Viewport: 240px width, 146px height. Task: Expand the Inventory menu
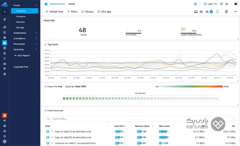[x=25, y=50]
